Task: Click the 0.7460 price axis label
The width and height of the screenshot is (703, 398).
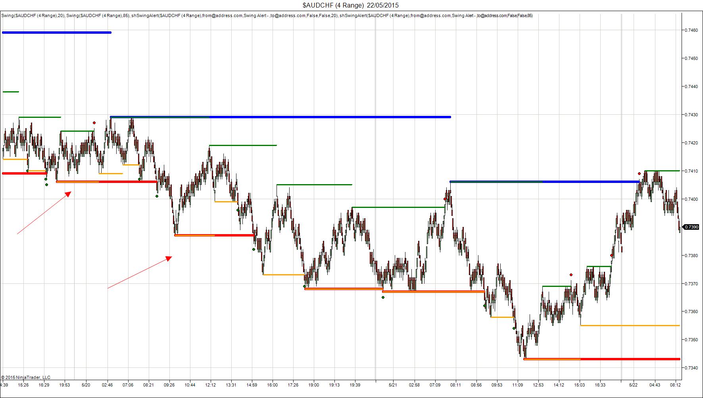Action: [691, 30]
